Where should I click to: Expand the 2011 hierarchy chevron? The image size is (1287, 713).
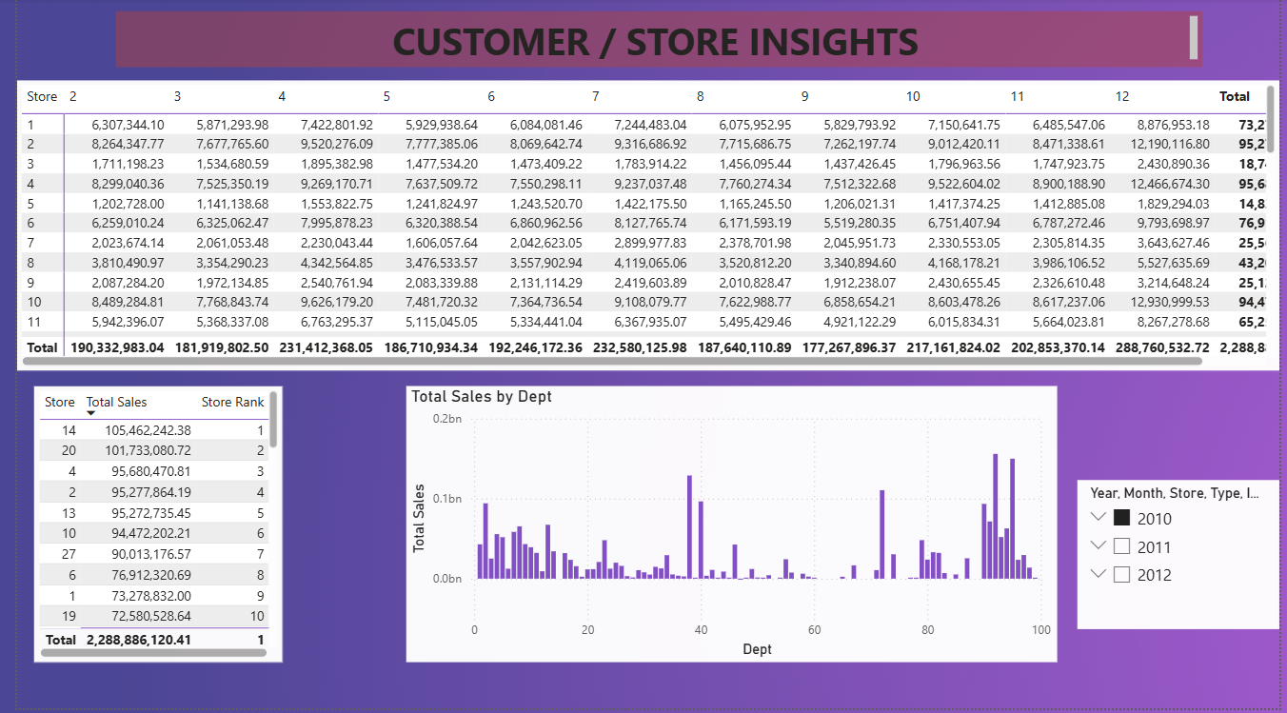click(x=1099, y=546)
